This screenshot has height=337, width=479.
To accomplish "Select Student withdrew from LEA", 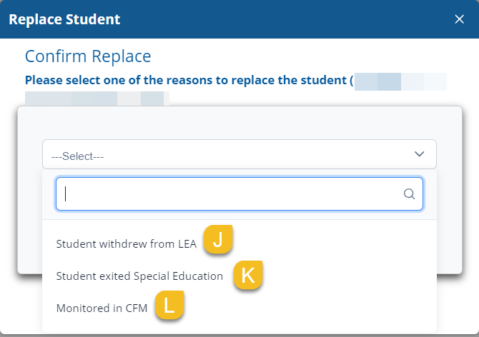I will point(126,243).
